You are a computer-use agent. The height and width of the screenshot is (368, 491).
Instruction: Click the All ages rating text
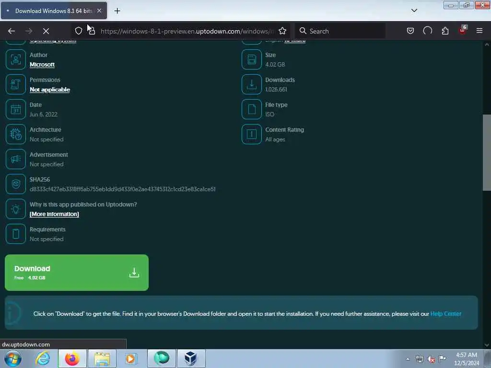(x=275, y=139)
